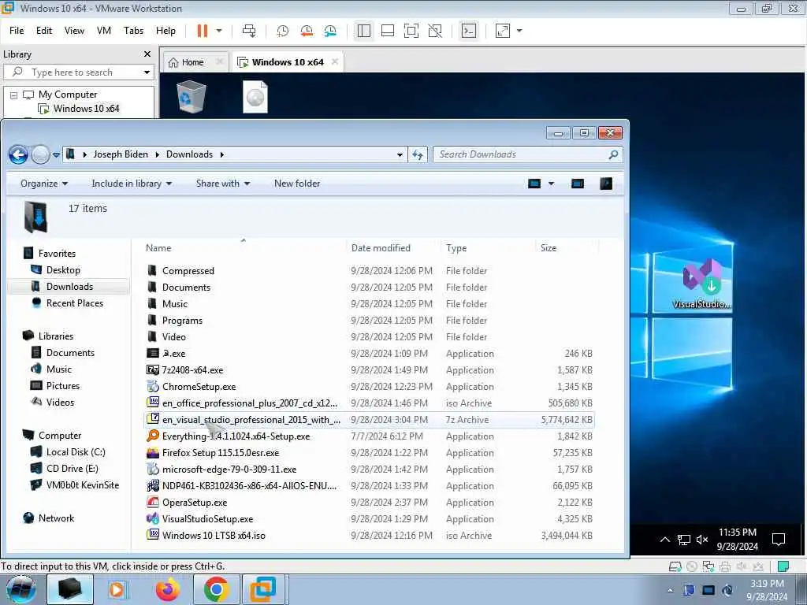The image size is (807, 605).
Task: Open the VM menu
Action: tap(104, 31)
